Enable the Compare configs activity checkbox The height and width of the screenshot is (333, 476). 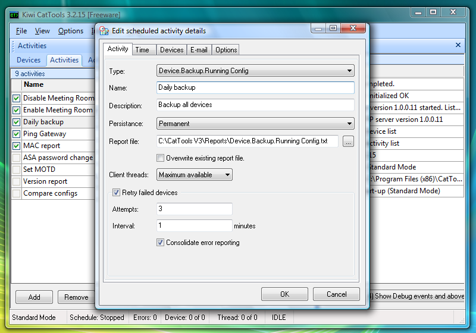tap(17, 193)
